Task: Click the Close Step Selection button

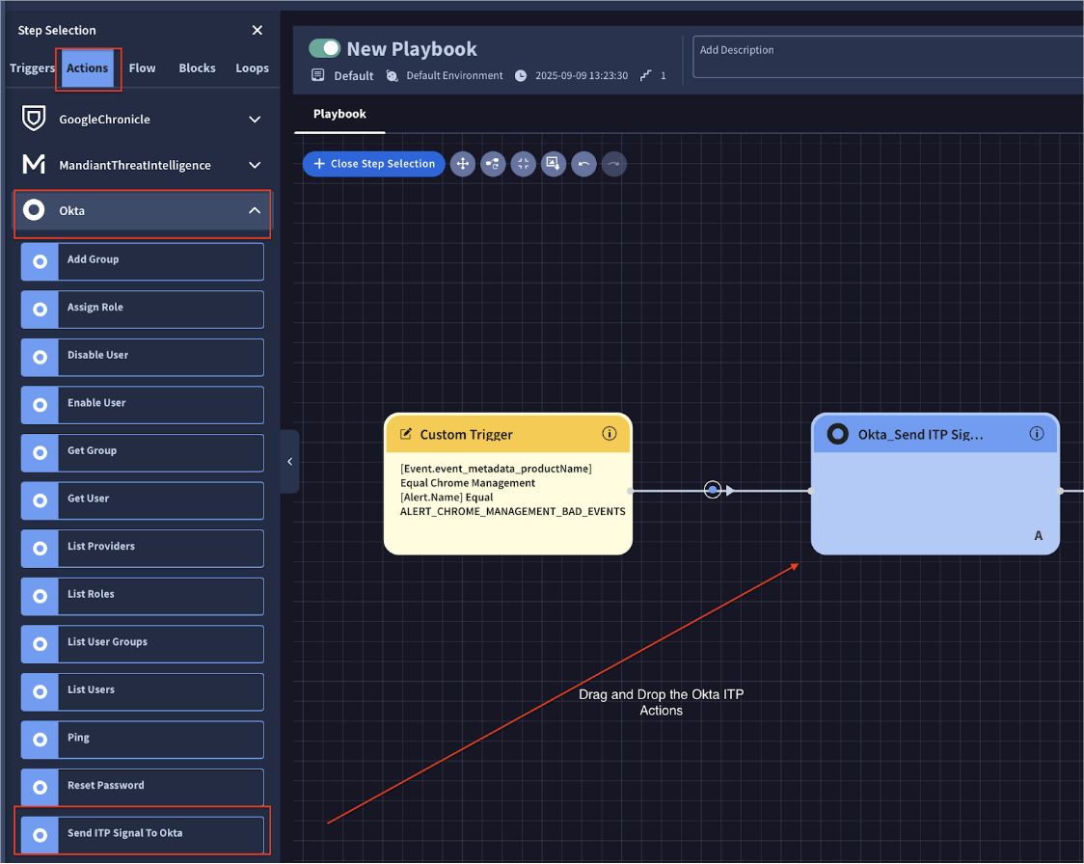Action: click(x=374, y=164)
